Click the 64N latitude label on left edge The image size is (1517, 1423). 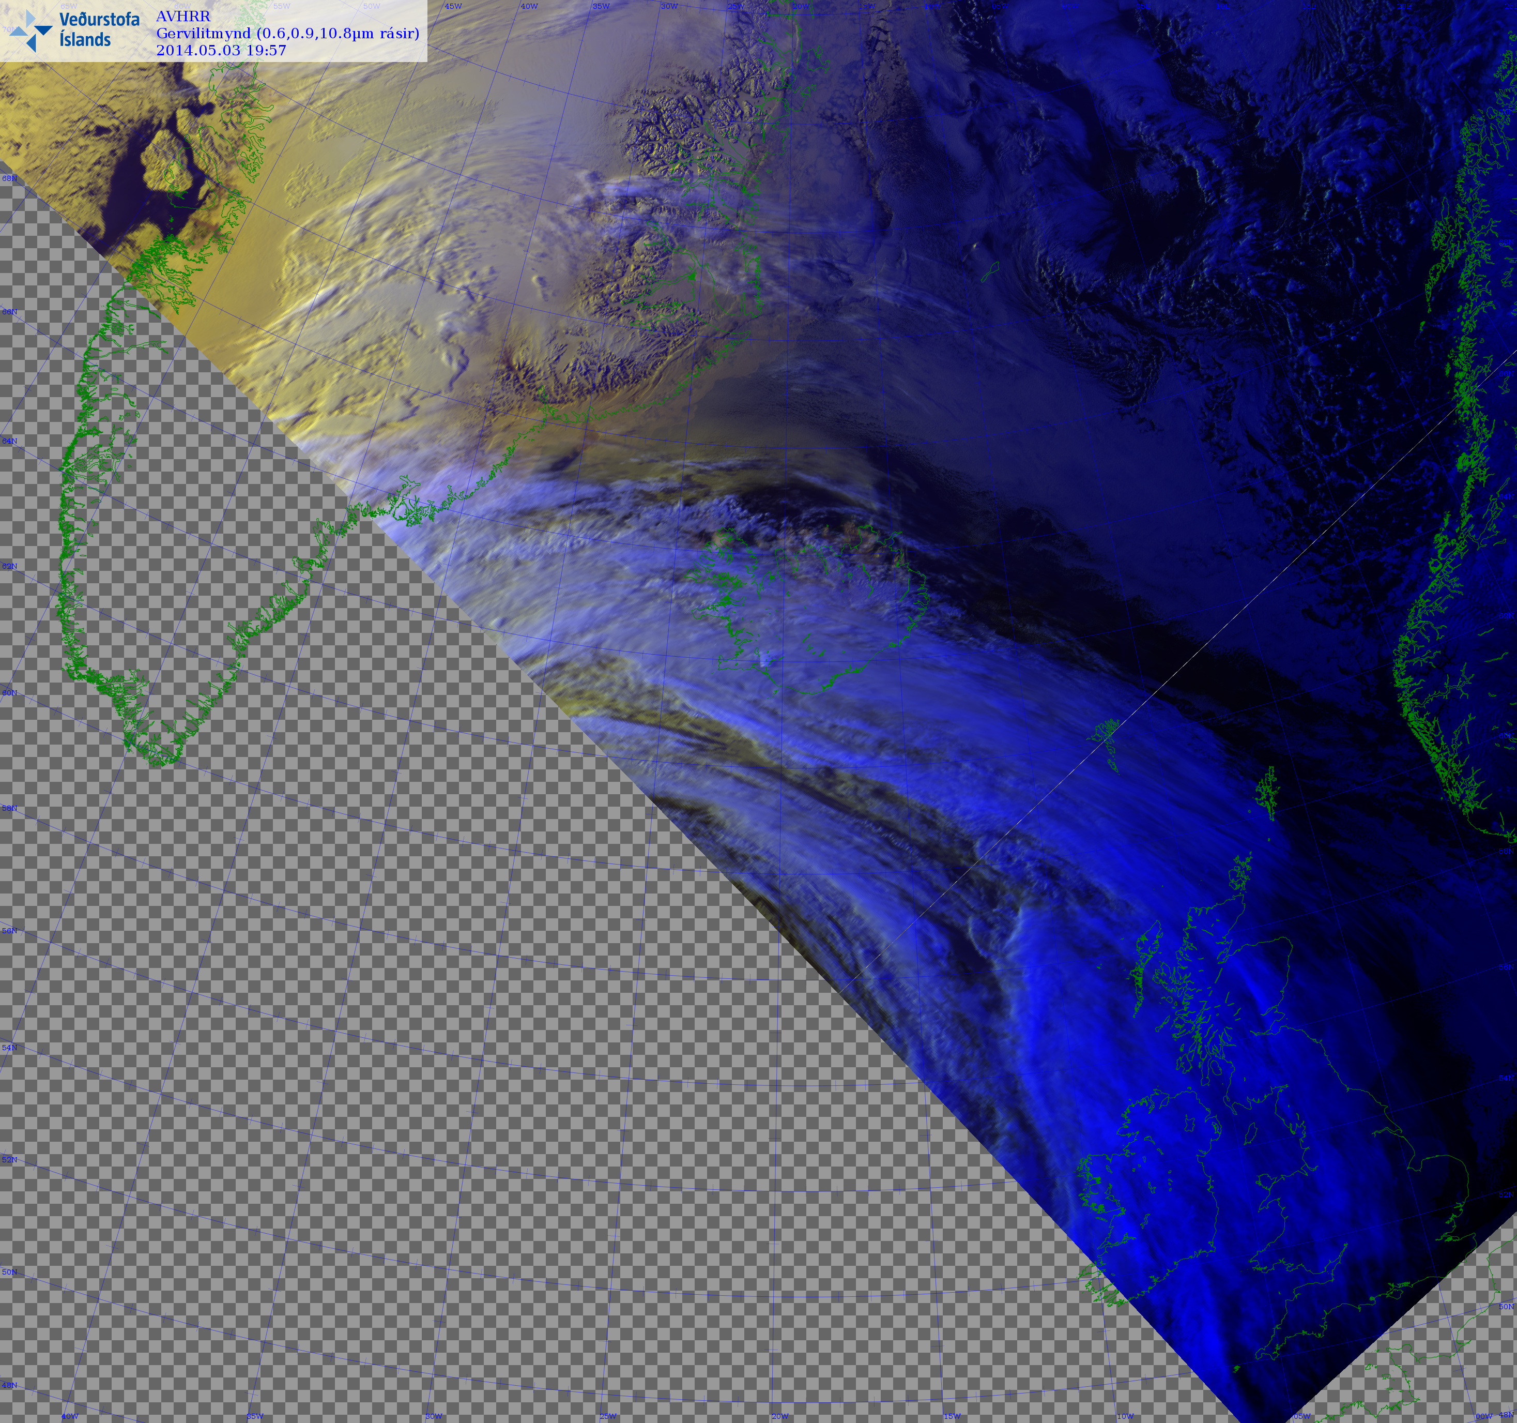9,441
